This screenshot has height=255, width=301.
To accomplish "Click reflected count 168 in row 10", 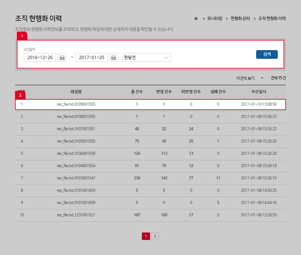I will [164, 215].
